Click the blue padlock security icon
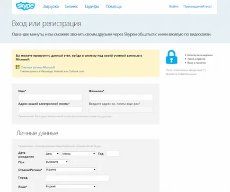 pos(171,57)
